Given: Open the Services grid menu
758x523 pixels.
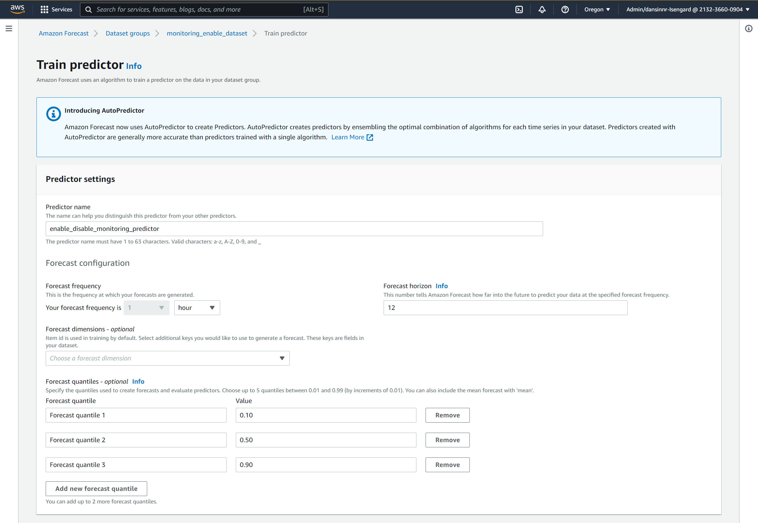Looking at the screenshot, I should (x=56, y=9).
